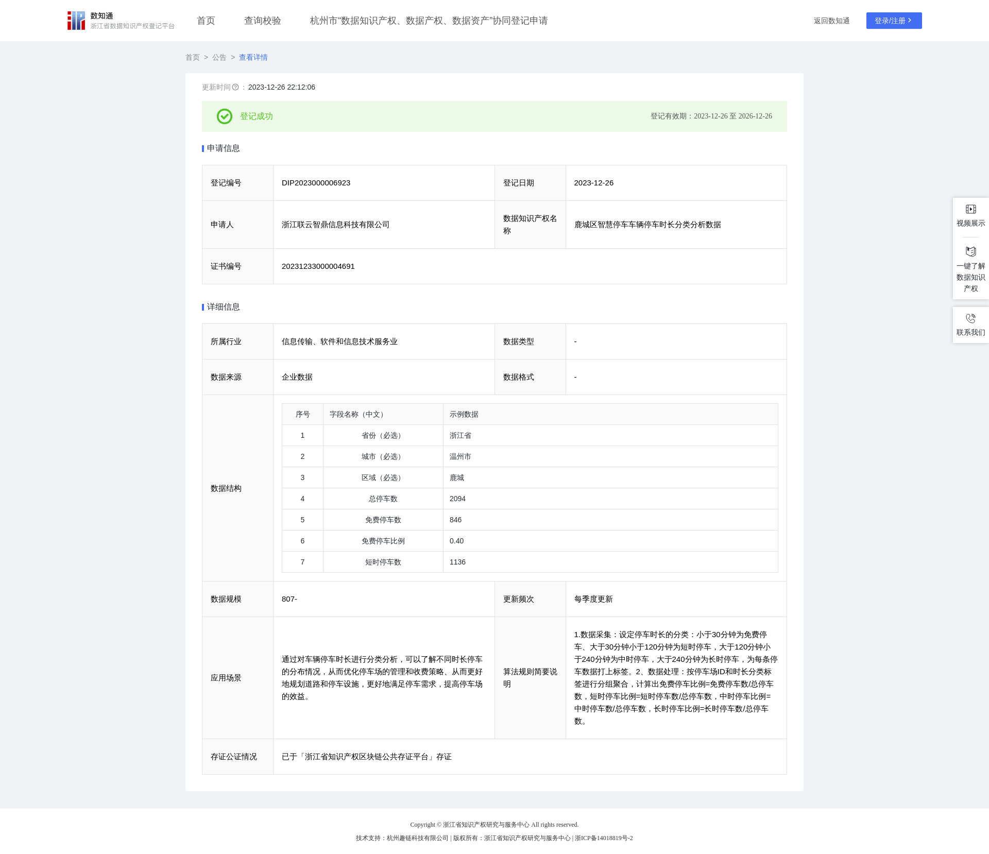The image size is (989, 854).
Task: Open the 查询校验 navigation item
Action: click(x=262, y=21)
